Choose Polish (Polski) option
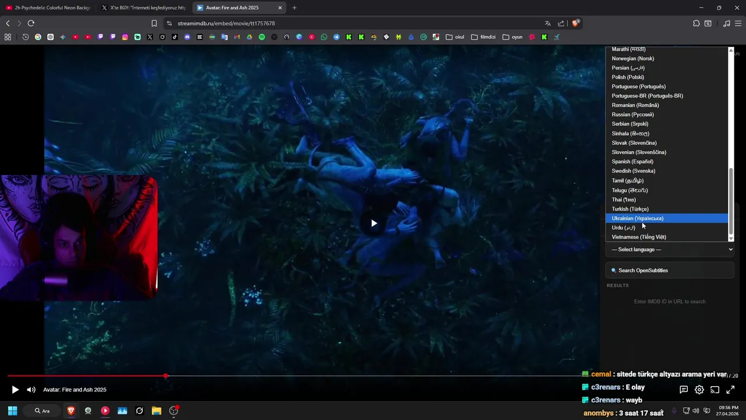 [x=667, y=77]
